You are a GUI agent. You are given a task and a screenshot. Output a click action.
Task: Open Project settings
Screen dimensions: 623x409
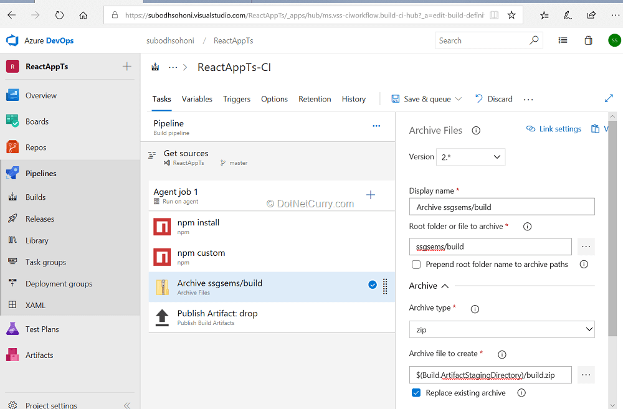pyautogui.click(x=51, y=405)
